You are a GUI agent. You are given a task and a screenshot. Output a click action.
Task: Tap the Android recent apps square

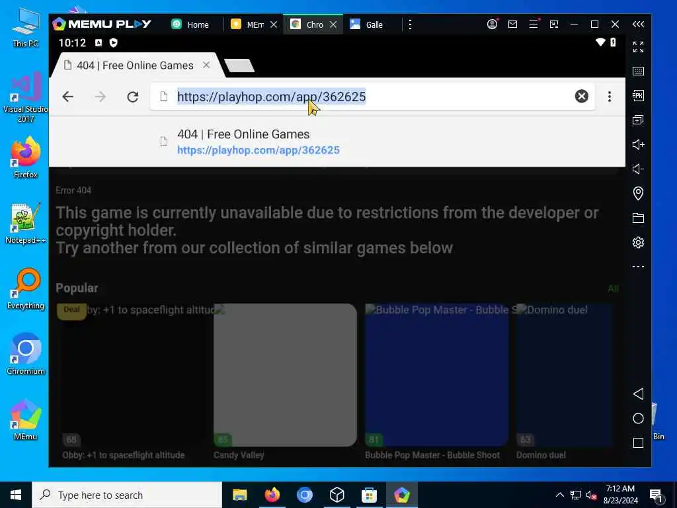[x=638, y=443]
